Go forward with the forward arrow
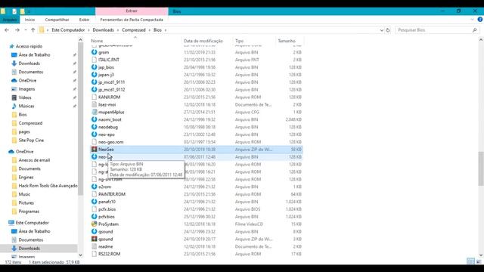The height and width of the screenshot is (272, 484). point(17,30)
